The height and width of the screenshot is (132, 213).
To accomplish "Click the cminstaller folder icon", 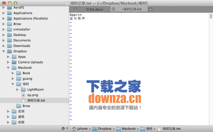I will click(x=9, y=30).
